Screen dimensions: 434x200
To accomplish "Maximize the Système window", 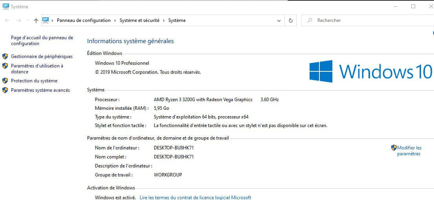I will coord(413,6).
